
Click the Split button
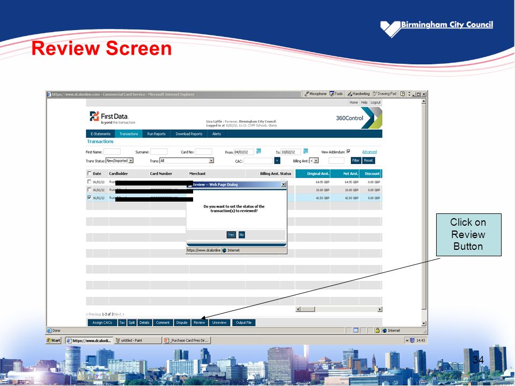tap(132, 323)
